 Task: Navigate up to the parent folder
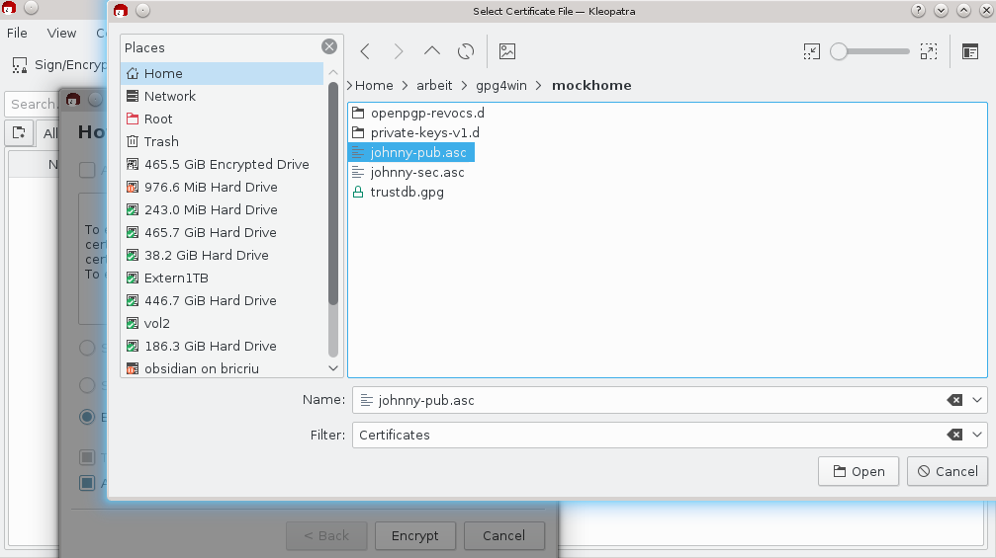coord(432,51)
